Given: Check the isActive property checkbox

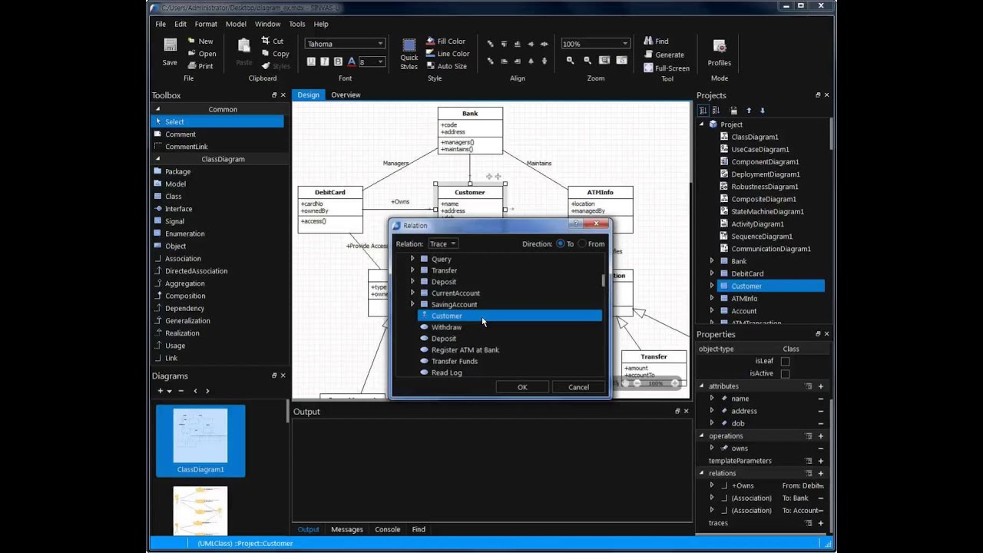Looking at the screenshot, I should (785, 373).
